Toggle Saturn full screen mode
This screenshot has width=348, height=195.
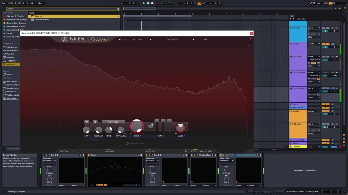[251, 40]
